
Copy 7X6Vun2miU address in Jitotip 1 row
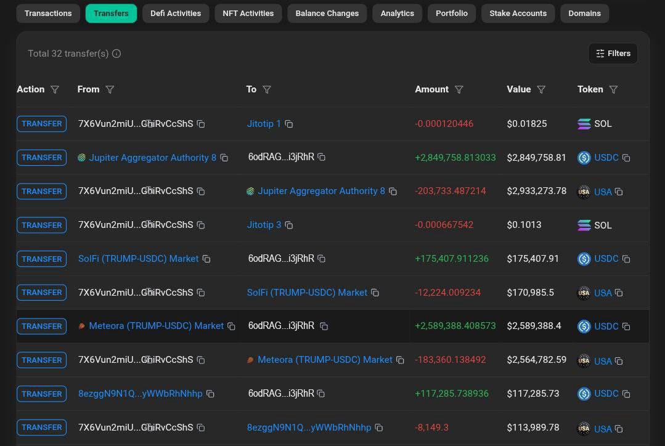(x=201, y=124)
